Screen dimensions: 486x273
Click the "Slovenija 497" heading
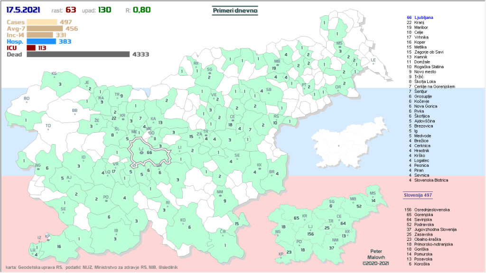[417, 195]
